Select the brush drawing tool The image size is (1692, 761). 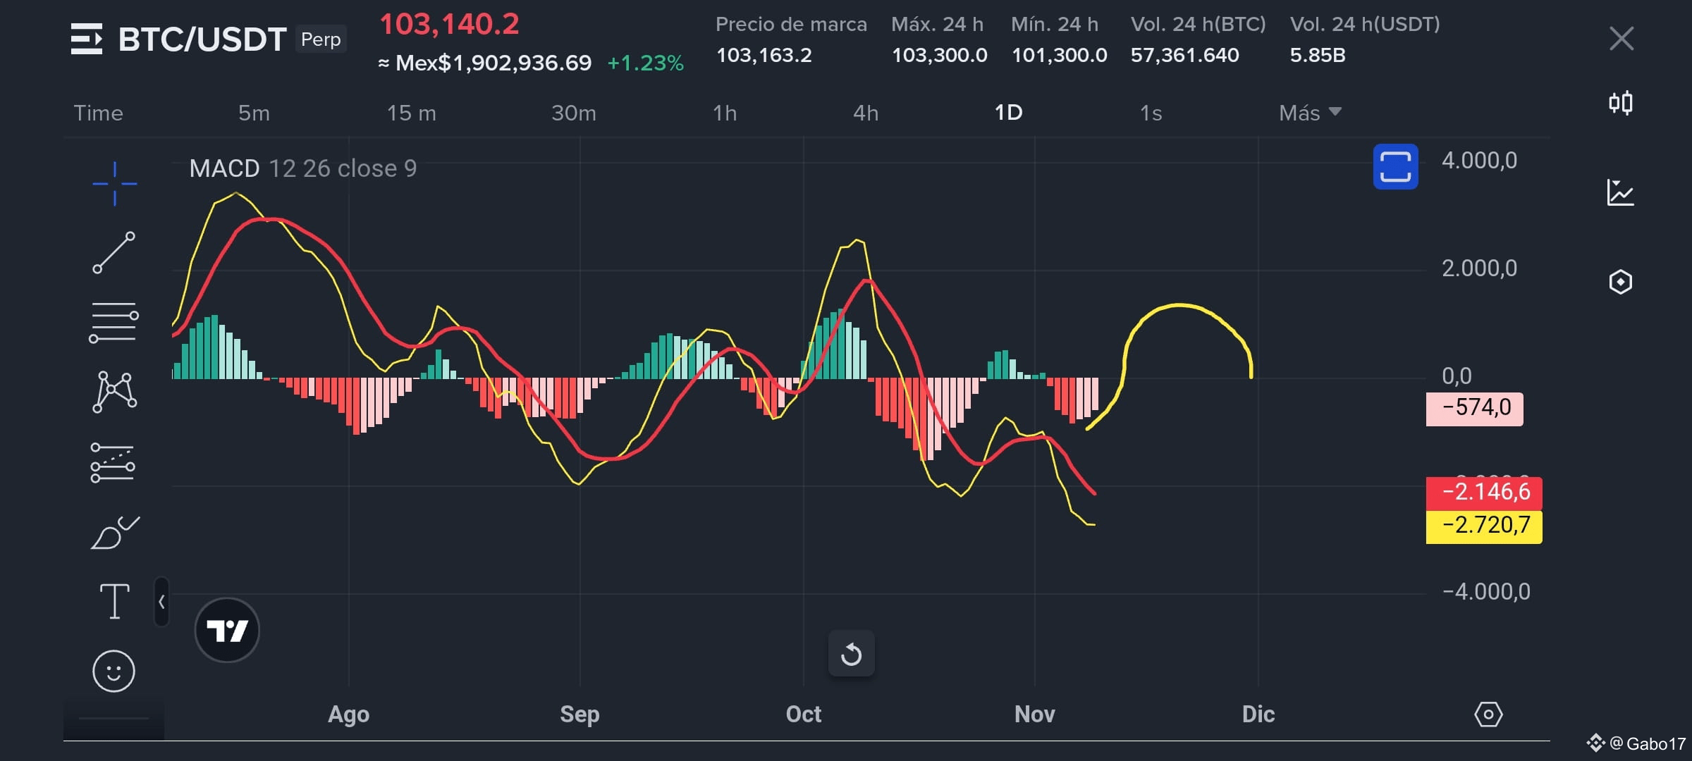tap(115, 532)
